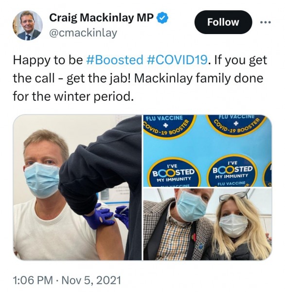285x292 pixels.
Task: Click the Nov 5, 2021 date
Action: [91, 280]
